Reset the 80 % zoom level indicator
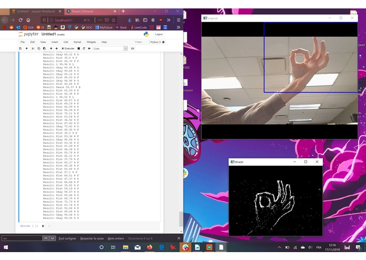The width and height of the screenshot is (366, 260). click(x=86, y=20)
